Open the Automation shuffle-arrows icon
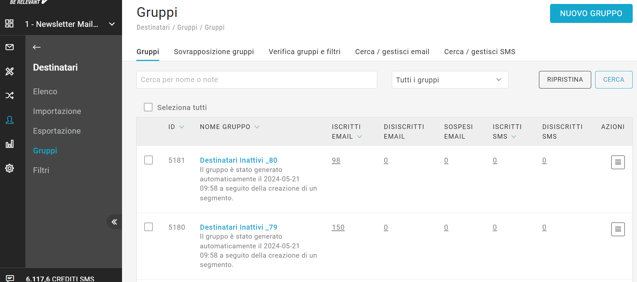 tap(10, 95)
